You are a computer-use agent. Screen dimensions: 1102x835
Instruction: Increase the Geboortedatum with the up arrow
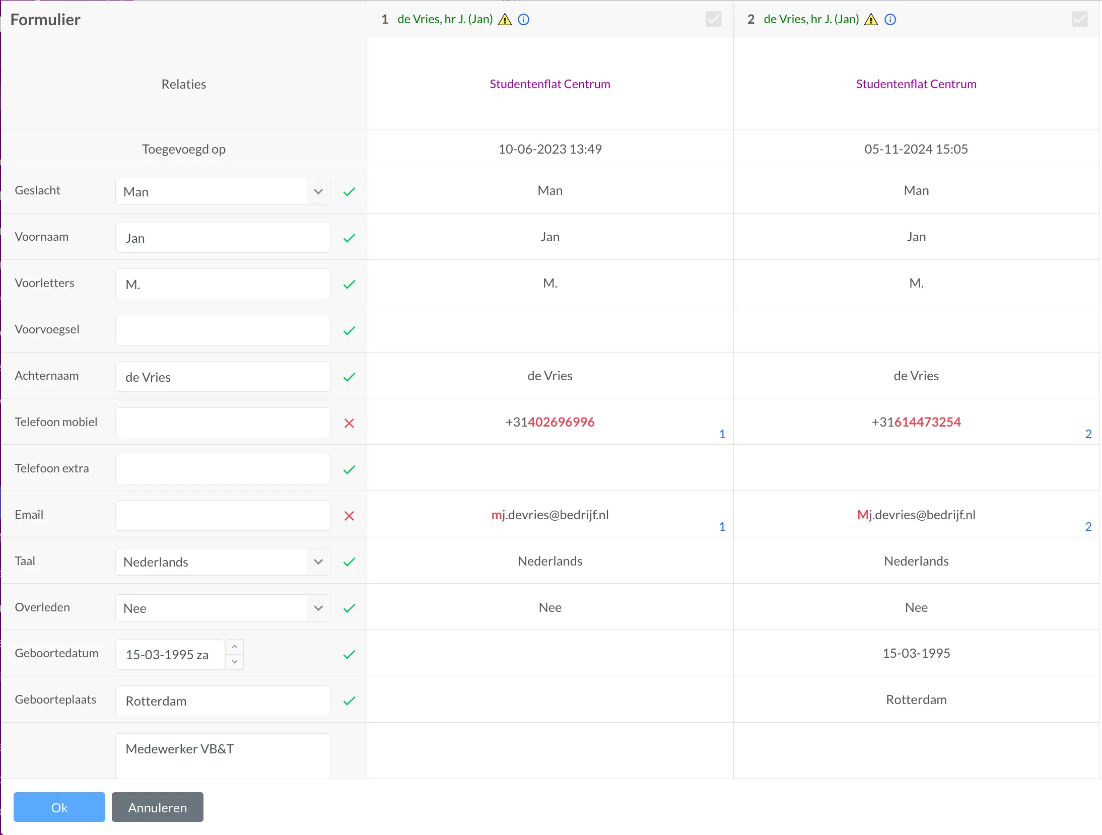234,646
